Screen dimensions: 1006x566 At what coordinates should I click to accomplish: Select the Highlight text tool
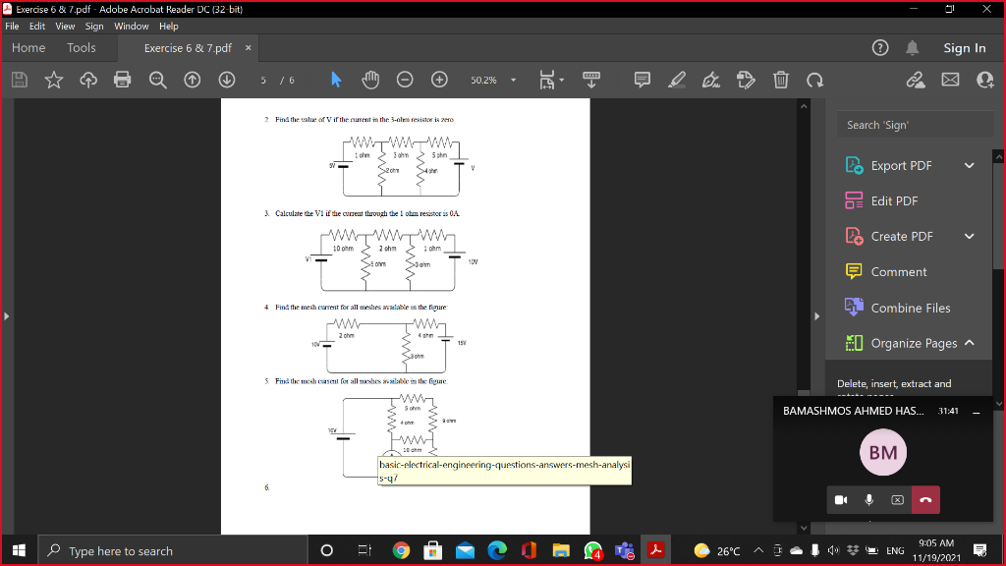[676, 80]
